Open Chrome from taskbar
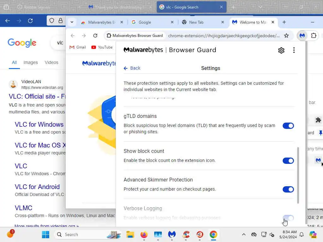 pyautogui.click(x=214, y=234)
